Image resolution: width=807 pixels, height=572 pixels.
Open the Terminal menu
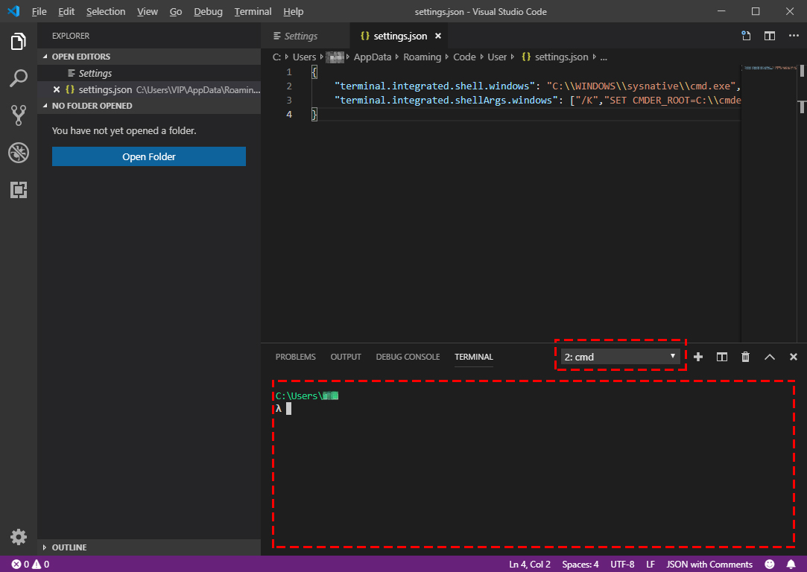253,11
